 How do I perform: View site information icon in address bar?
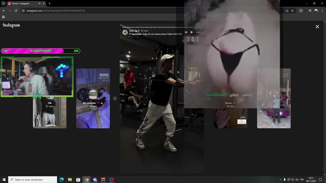tap(23, 11)
